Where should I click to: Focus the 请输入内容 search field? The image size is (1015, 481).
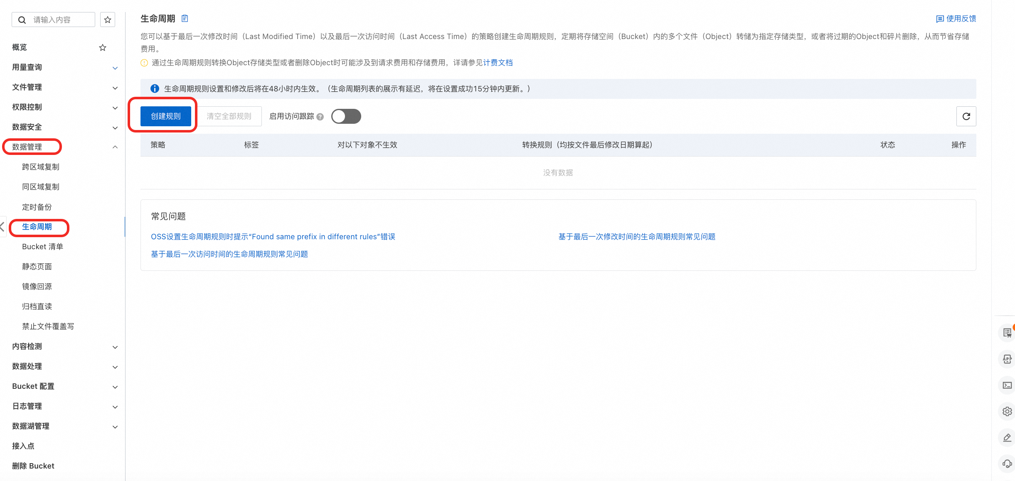click(x=53, y=20)
